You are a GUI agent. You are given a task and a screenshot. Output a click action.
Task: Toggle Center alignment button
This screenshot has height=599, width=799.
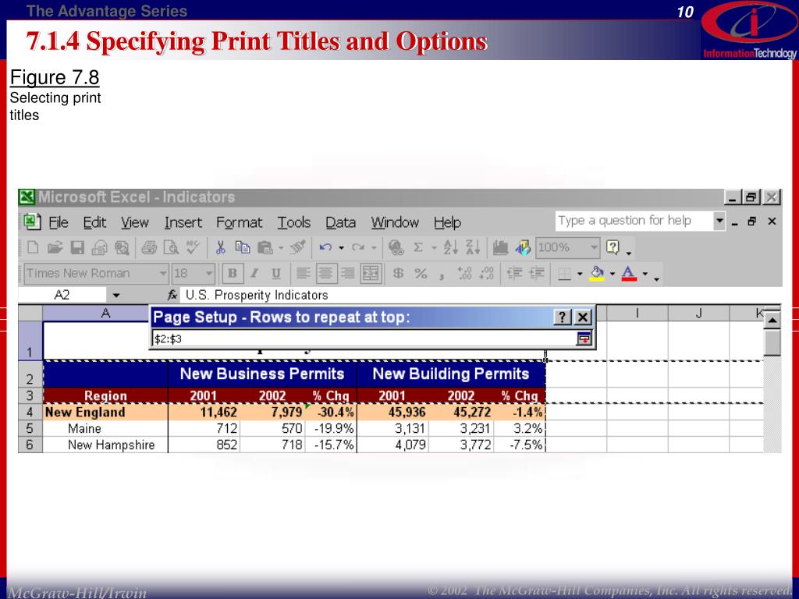click(325, 274)
